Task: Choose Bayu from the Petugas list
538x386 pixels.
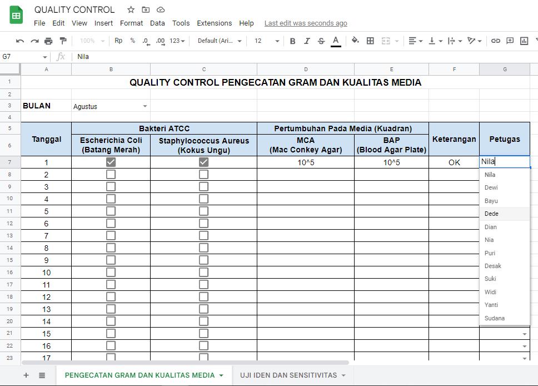Action: coord(505,201)
